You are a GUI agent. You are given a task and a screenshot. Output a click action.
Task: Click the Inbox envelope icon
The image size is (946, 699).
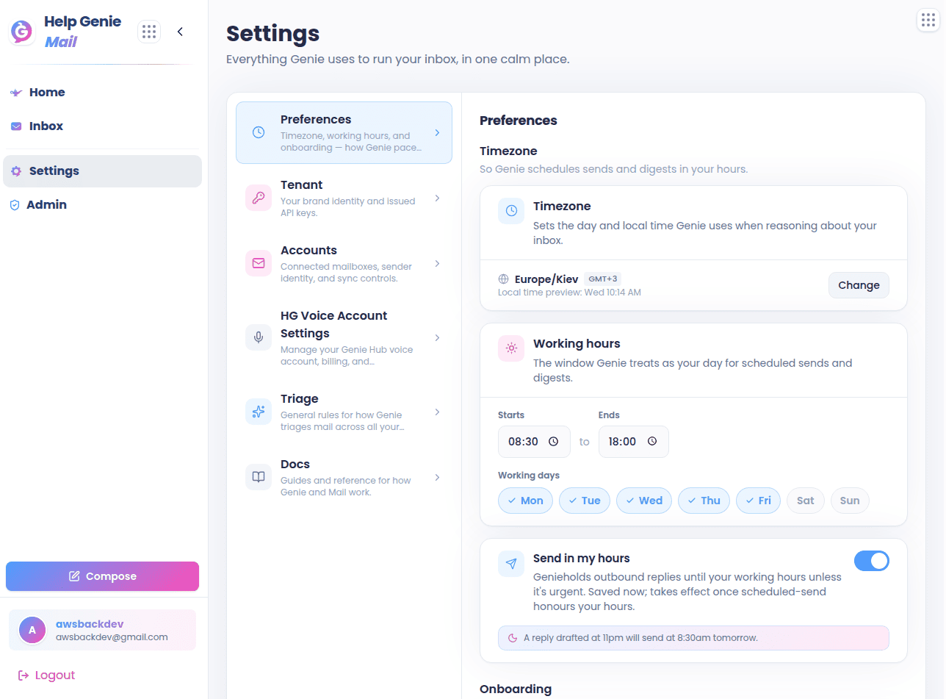click(x=16, y=126)
